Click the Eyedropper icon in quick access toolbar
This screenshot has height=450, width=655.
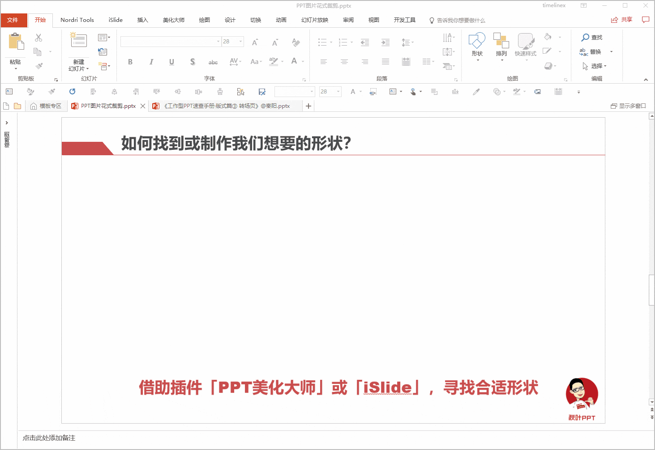[476, 92]
